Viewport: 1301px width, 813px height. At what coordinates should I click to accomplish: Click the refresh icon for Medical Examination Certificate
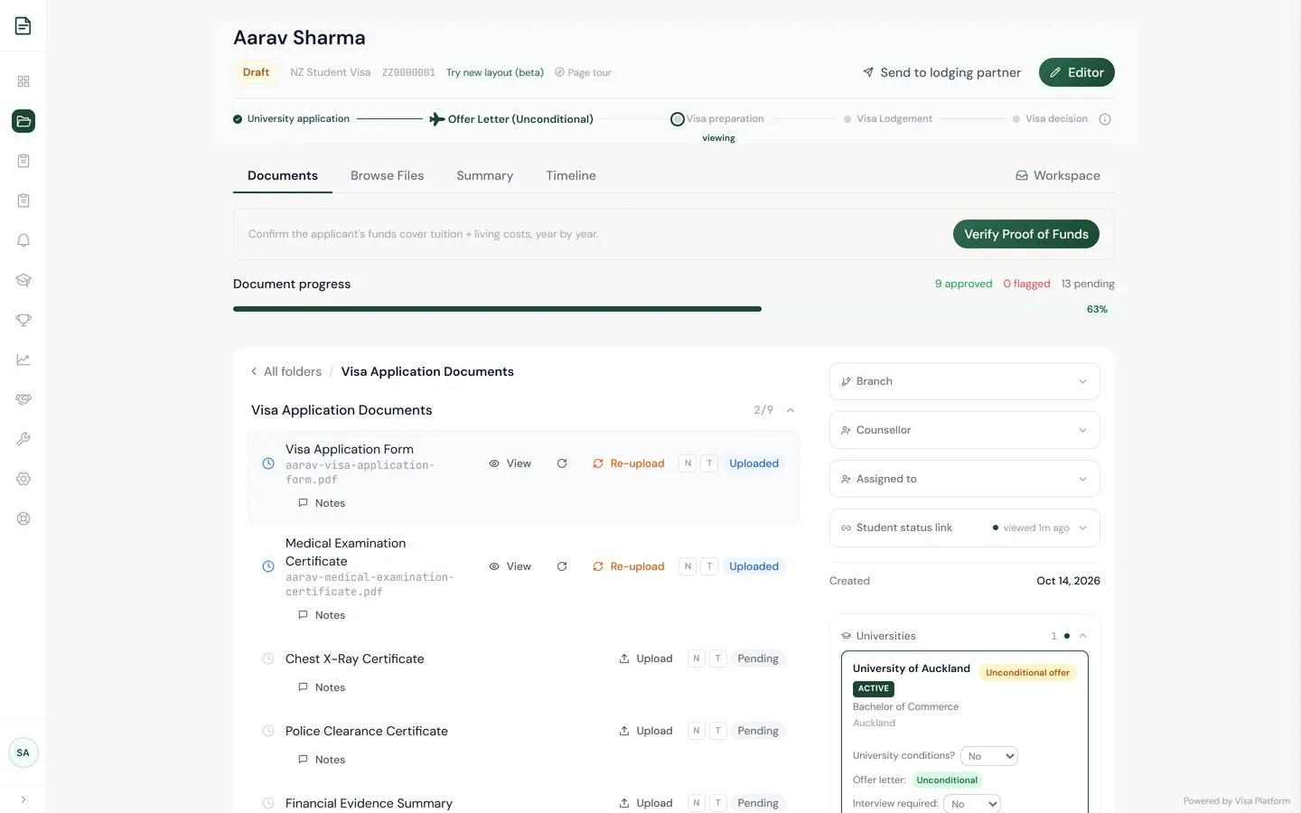click(x=562, y=566)
